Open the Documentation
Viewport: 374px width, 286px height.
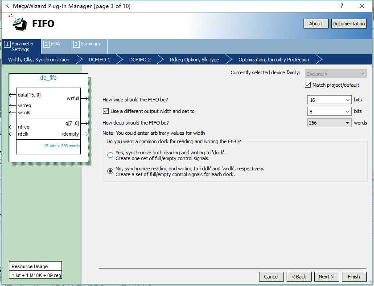349,24
